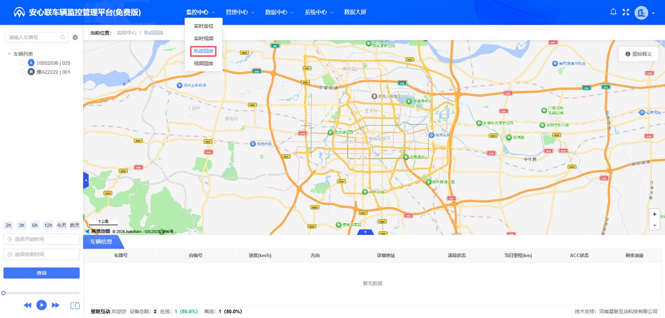Start track playback with play button
This screenshot has width=665, height=318.
(42, 305)
